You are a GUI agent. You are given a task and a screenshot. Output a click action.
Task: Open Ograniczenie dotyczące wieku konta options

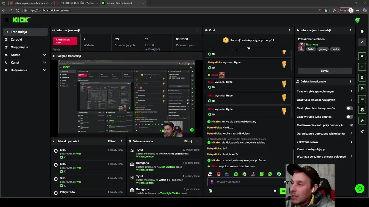(325, 133)
